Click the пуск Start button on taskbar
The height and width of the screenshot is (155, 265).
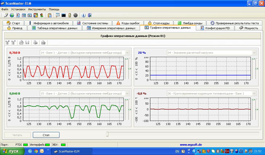(12, 151)
